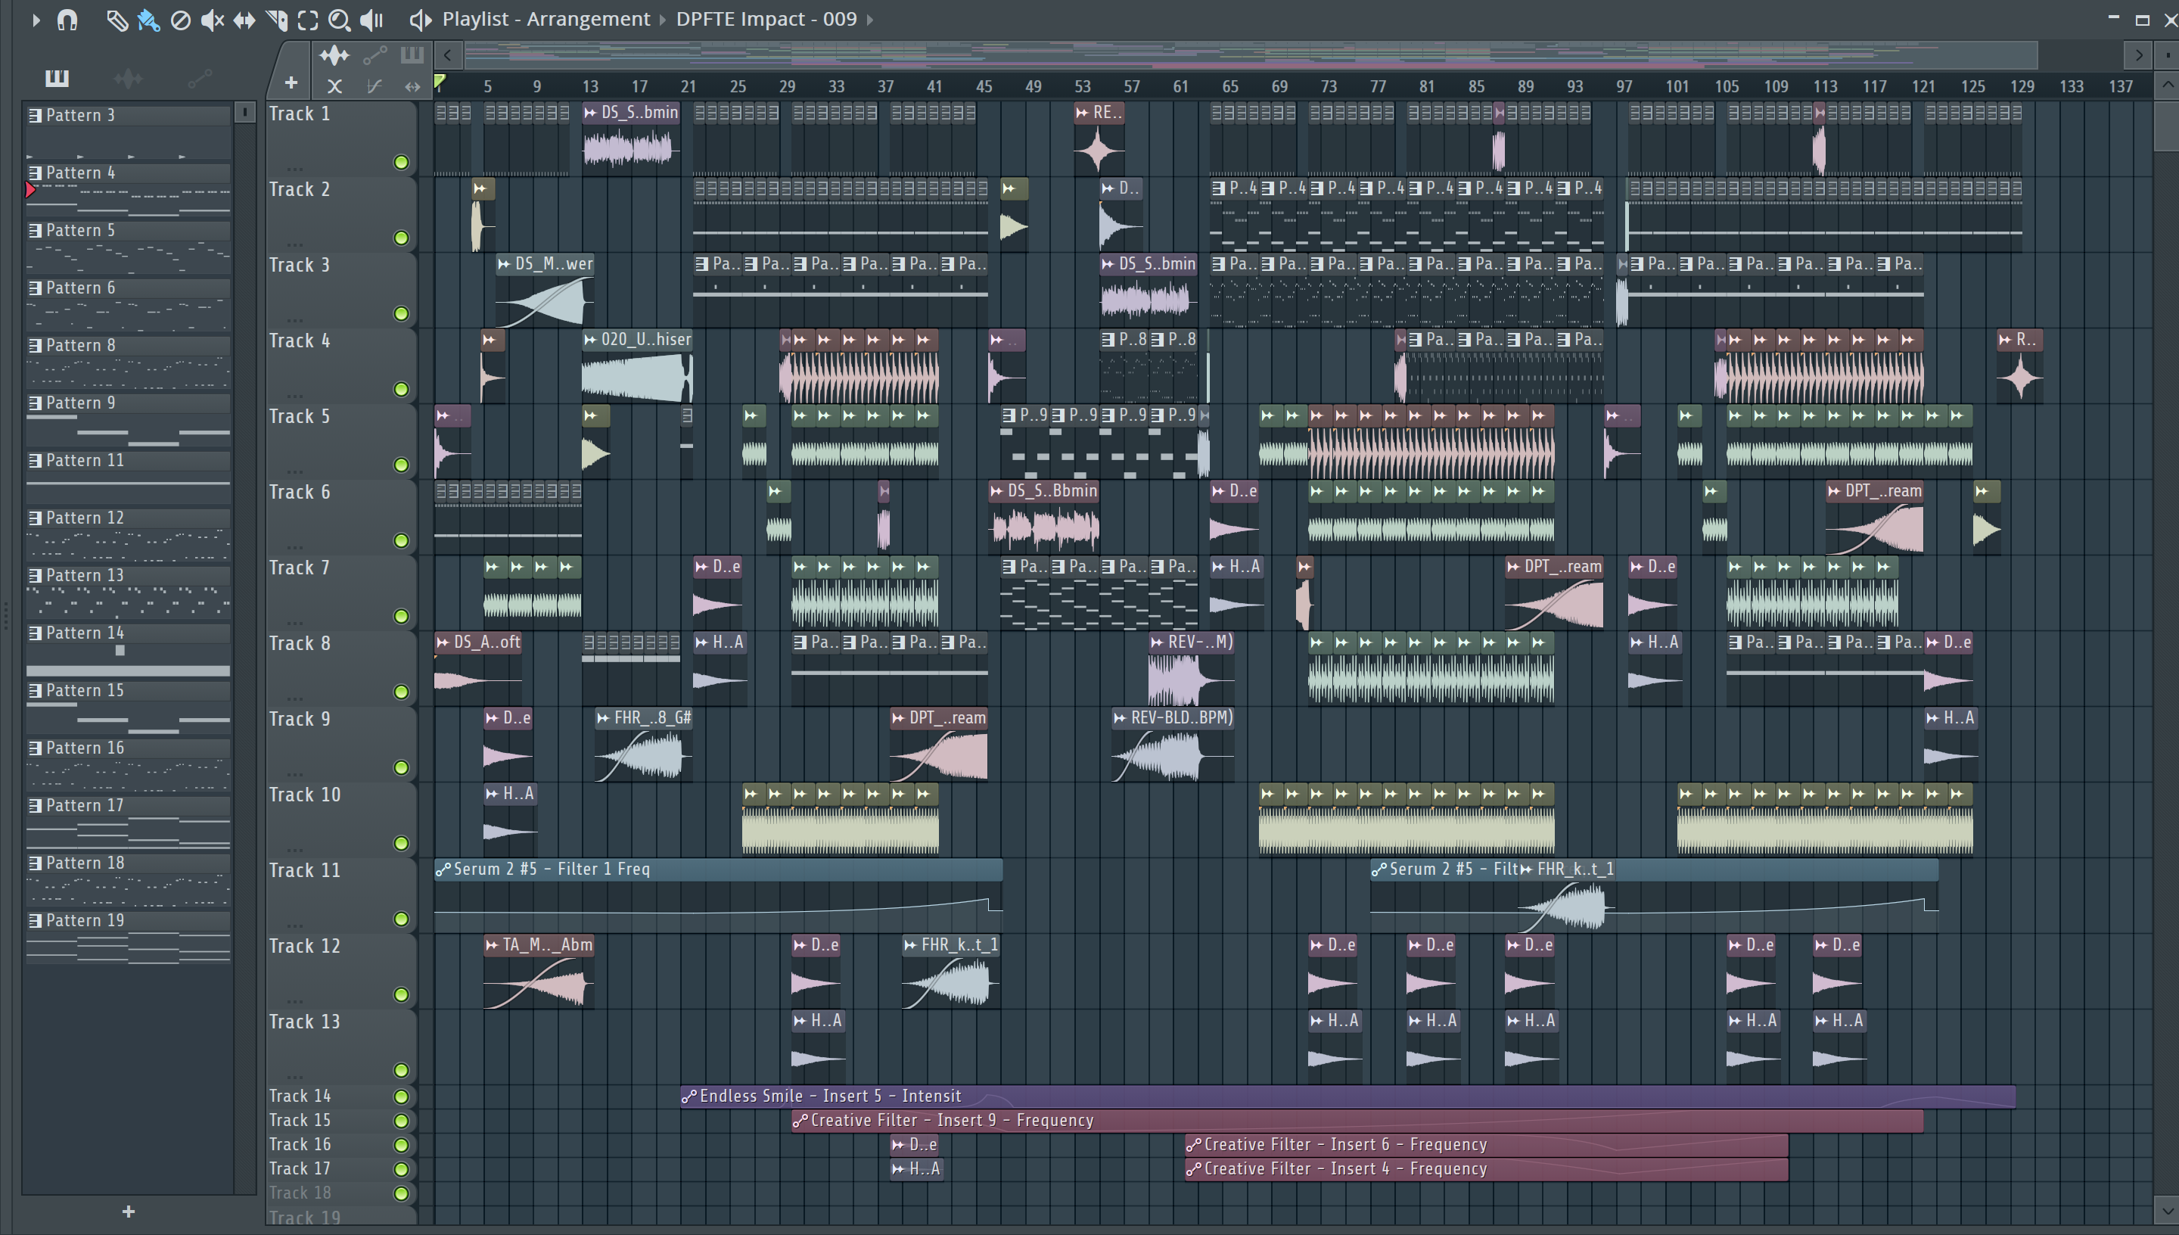
Task: Select the Draw pencil tool
Action: coord(117,20)
